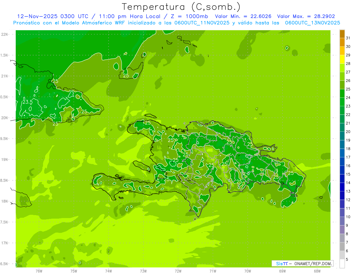Viewport: 356px width, 275px height.
Task: Click the 'Temperatura (C,somb.)' chart title
Action: pos(181,7)
